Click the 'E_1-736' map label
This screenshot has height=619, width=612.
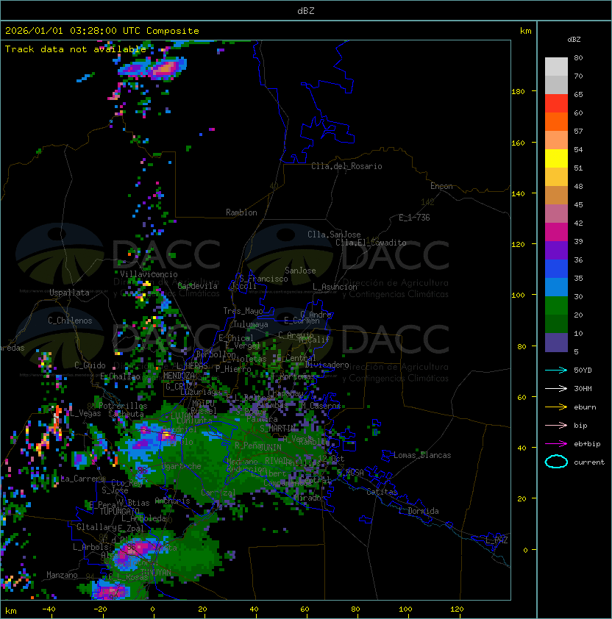click(x=414, y=218)
